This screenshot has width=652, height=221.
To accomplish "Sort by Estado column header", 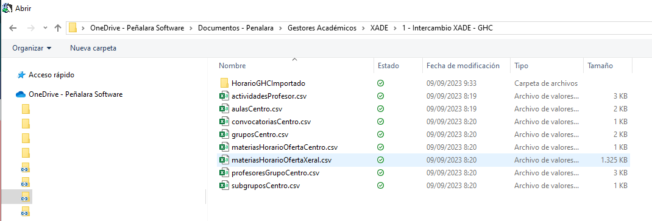I will [388, 66].
